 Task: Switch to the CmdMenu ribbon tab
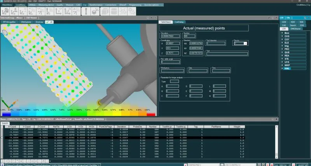click(x=21, y=5)
